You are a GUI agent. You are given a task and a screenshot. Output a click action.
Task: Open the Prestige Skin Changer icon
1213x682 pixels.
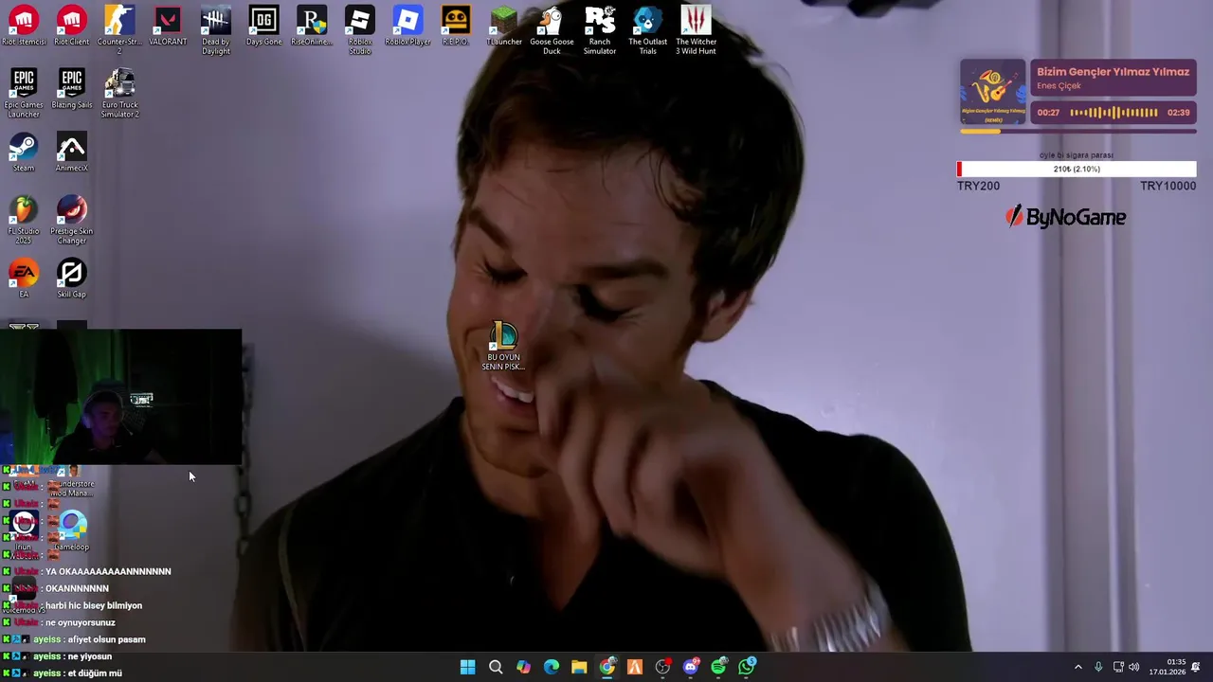click(71, 220)
